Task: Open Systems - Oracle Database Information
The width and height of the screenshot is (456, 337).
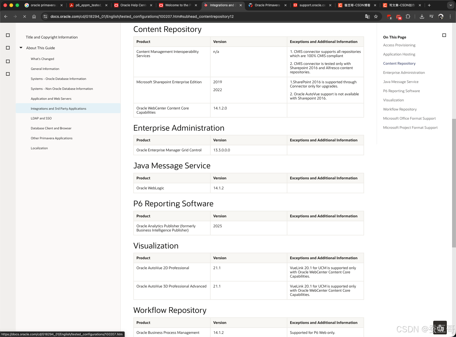Action: [x=58, y=79]
